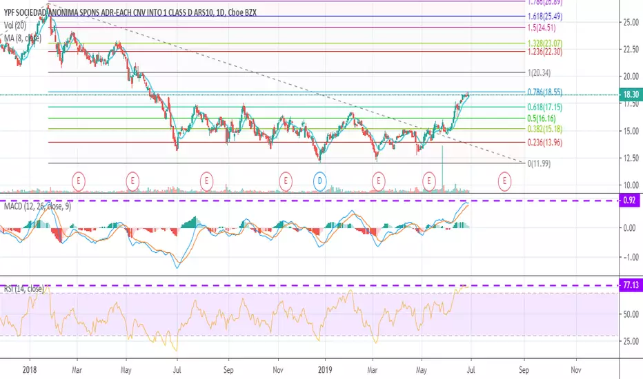Click the 10.00 price axis label
Image resolution: width=643 pixels, height=379 pixels.
pyautogui.click(x=631, y=185)
